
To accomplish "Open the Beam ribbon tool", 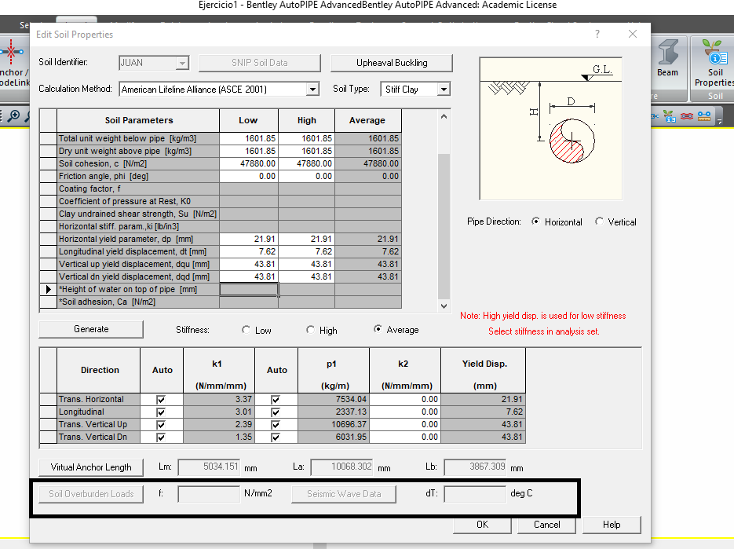I will click(x=667, y=59).
